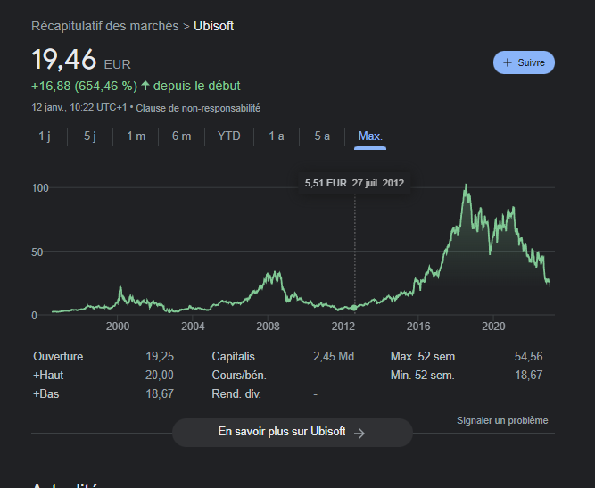Click the Capitalis. value '2,45 Md'
Screen dimensions: 595x488
(334, 356)
